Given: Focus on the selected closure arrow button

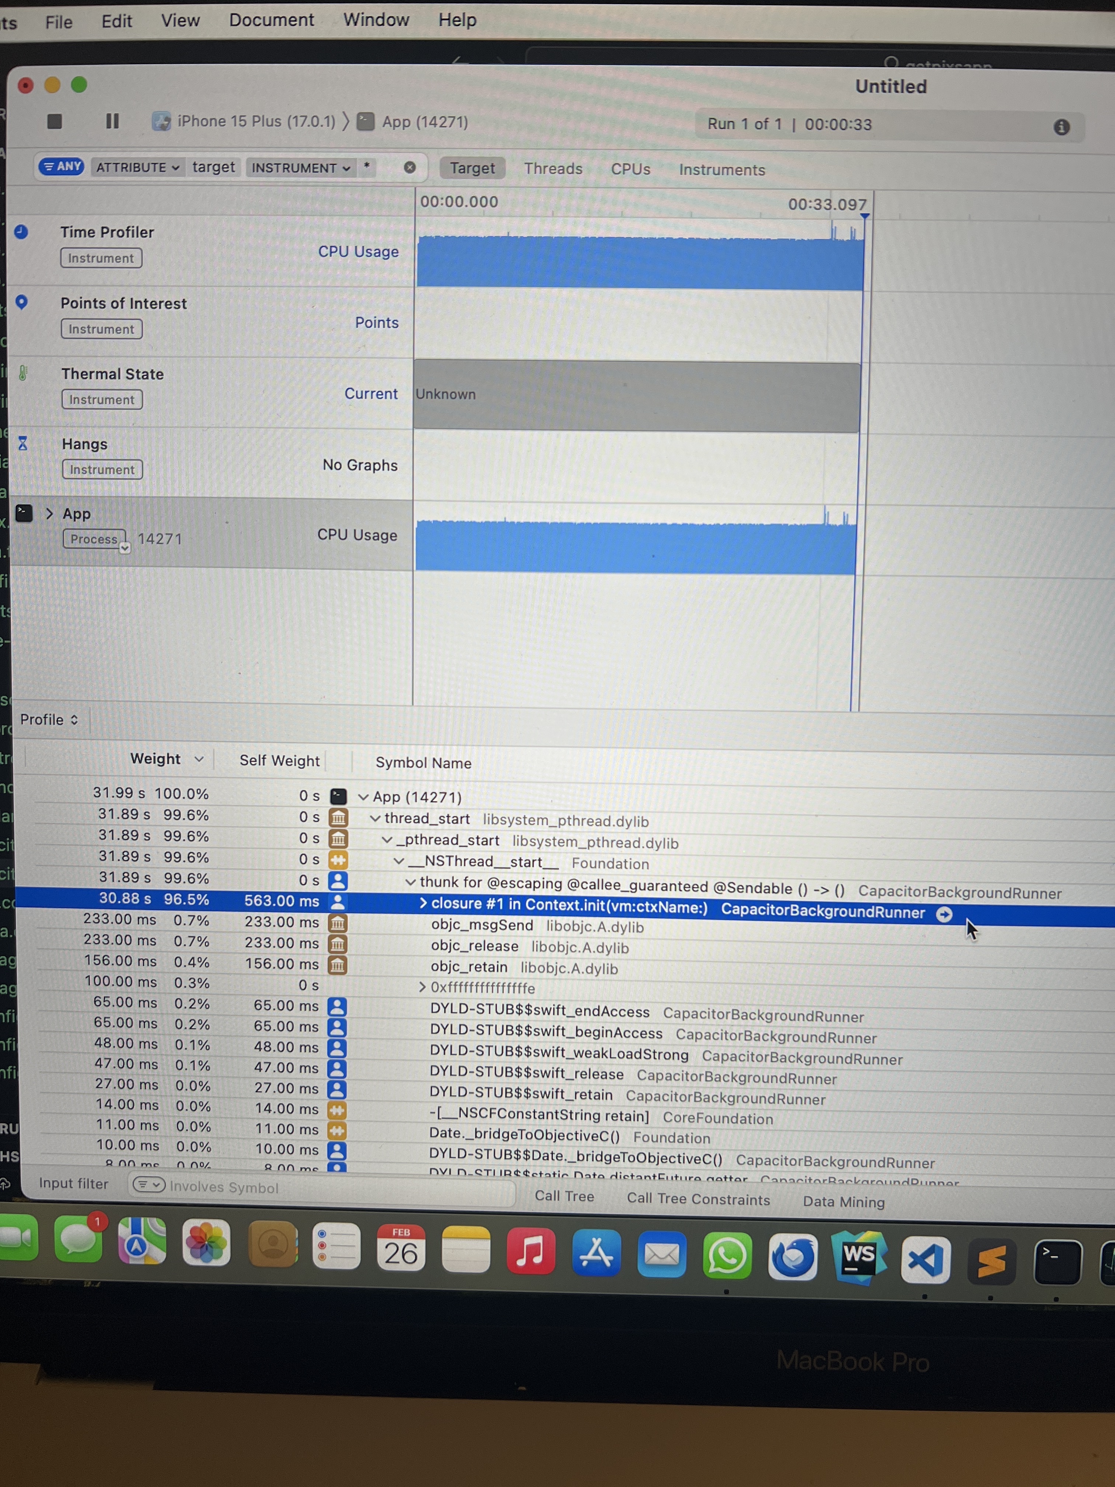Looking at the screenshot, I should point(944,914).
